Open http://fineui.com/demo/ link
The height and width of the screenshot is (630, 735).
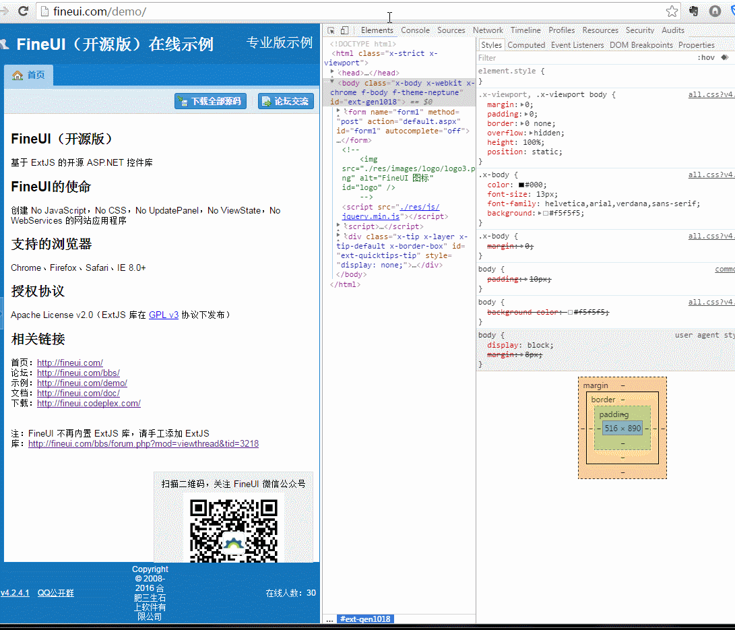coord(82,383)
